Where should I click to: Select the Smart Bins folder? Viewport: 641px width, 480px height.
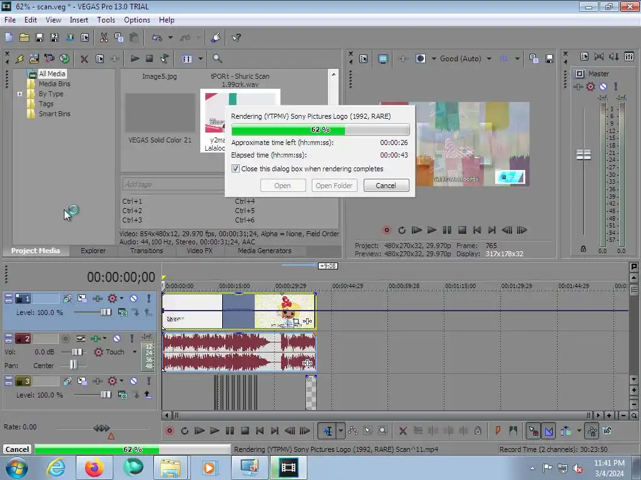click(54, 114)
